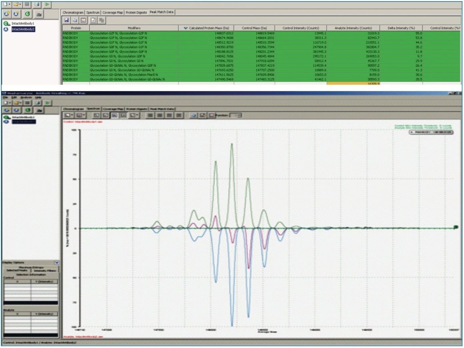Click the plain Analyte 'A' icon, upper window
The image size is (464, 348).
pyautogui.click(x=16, y=14)
